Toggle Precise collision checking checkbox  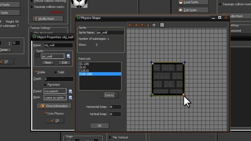31,1
